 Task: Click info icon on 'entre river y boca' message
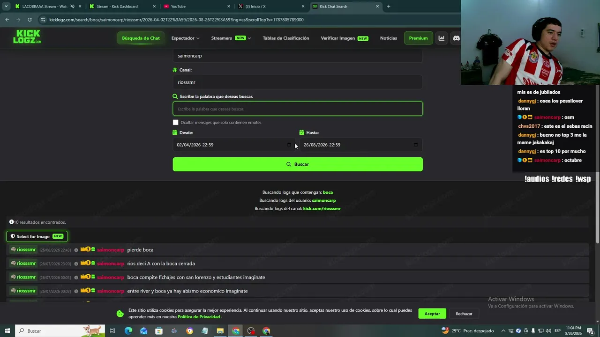pyautogui.click(x=76, y=291)
